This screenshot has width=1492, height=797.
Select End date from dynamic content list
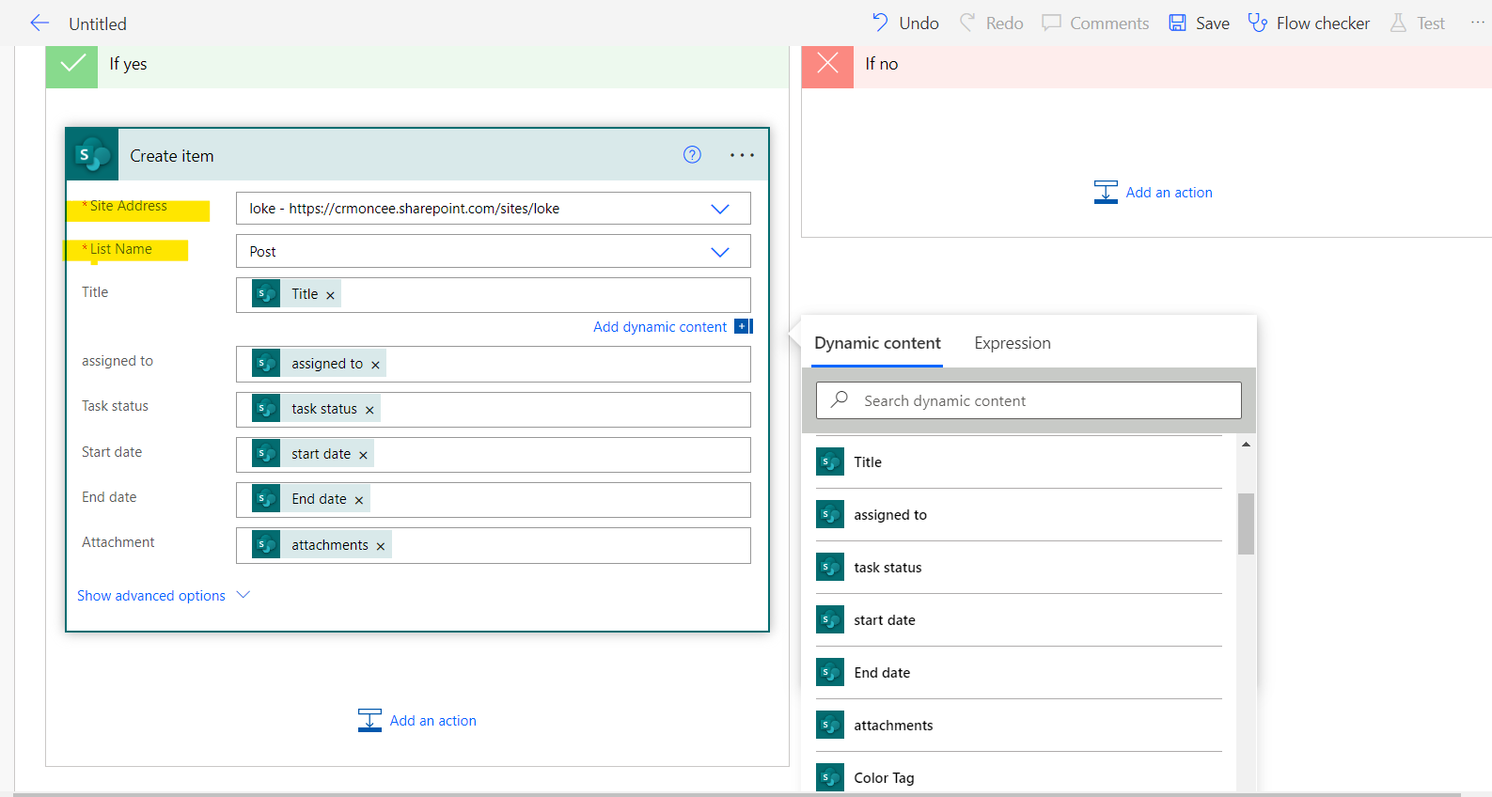click(x=1018, y=673)
